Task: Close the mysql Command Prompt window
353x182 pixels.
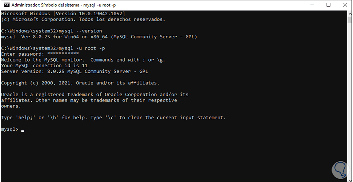Action: (345, 5)
